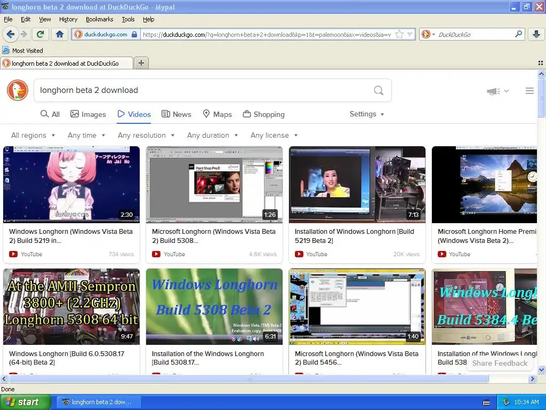546x410 pixels.
Task: Open the browser Home page
Action: 60,34
